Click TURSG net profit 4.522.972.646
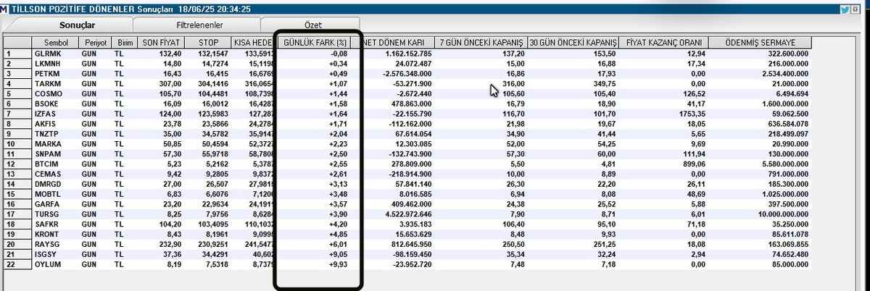The height and width of the screenshot is (291, 870). coord(408,214)
